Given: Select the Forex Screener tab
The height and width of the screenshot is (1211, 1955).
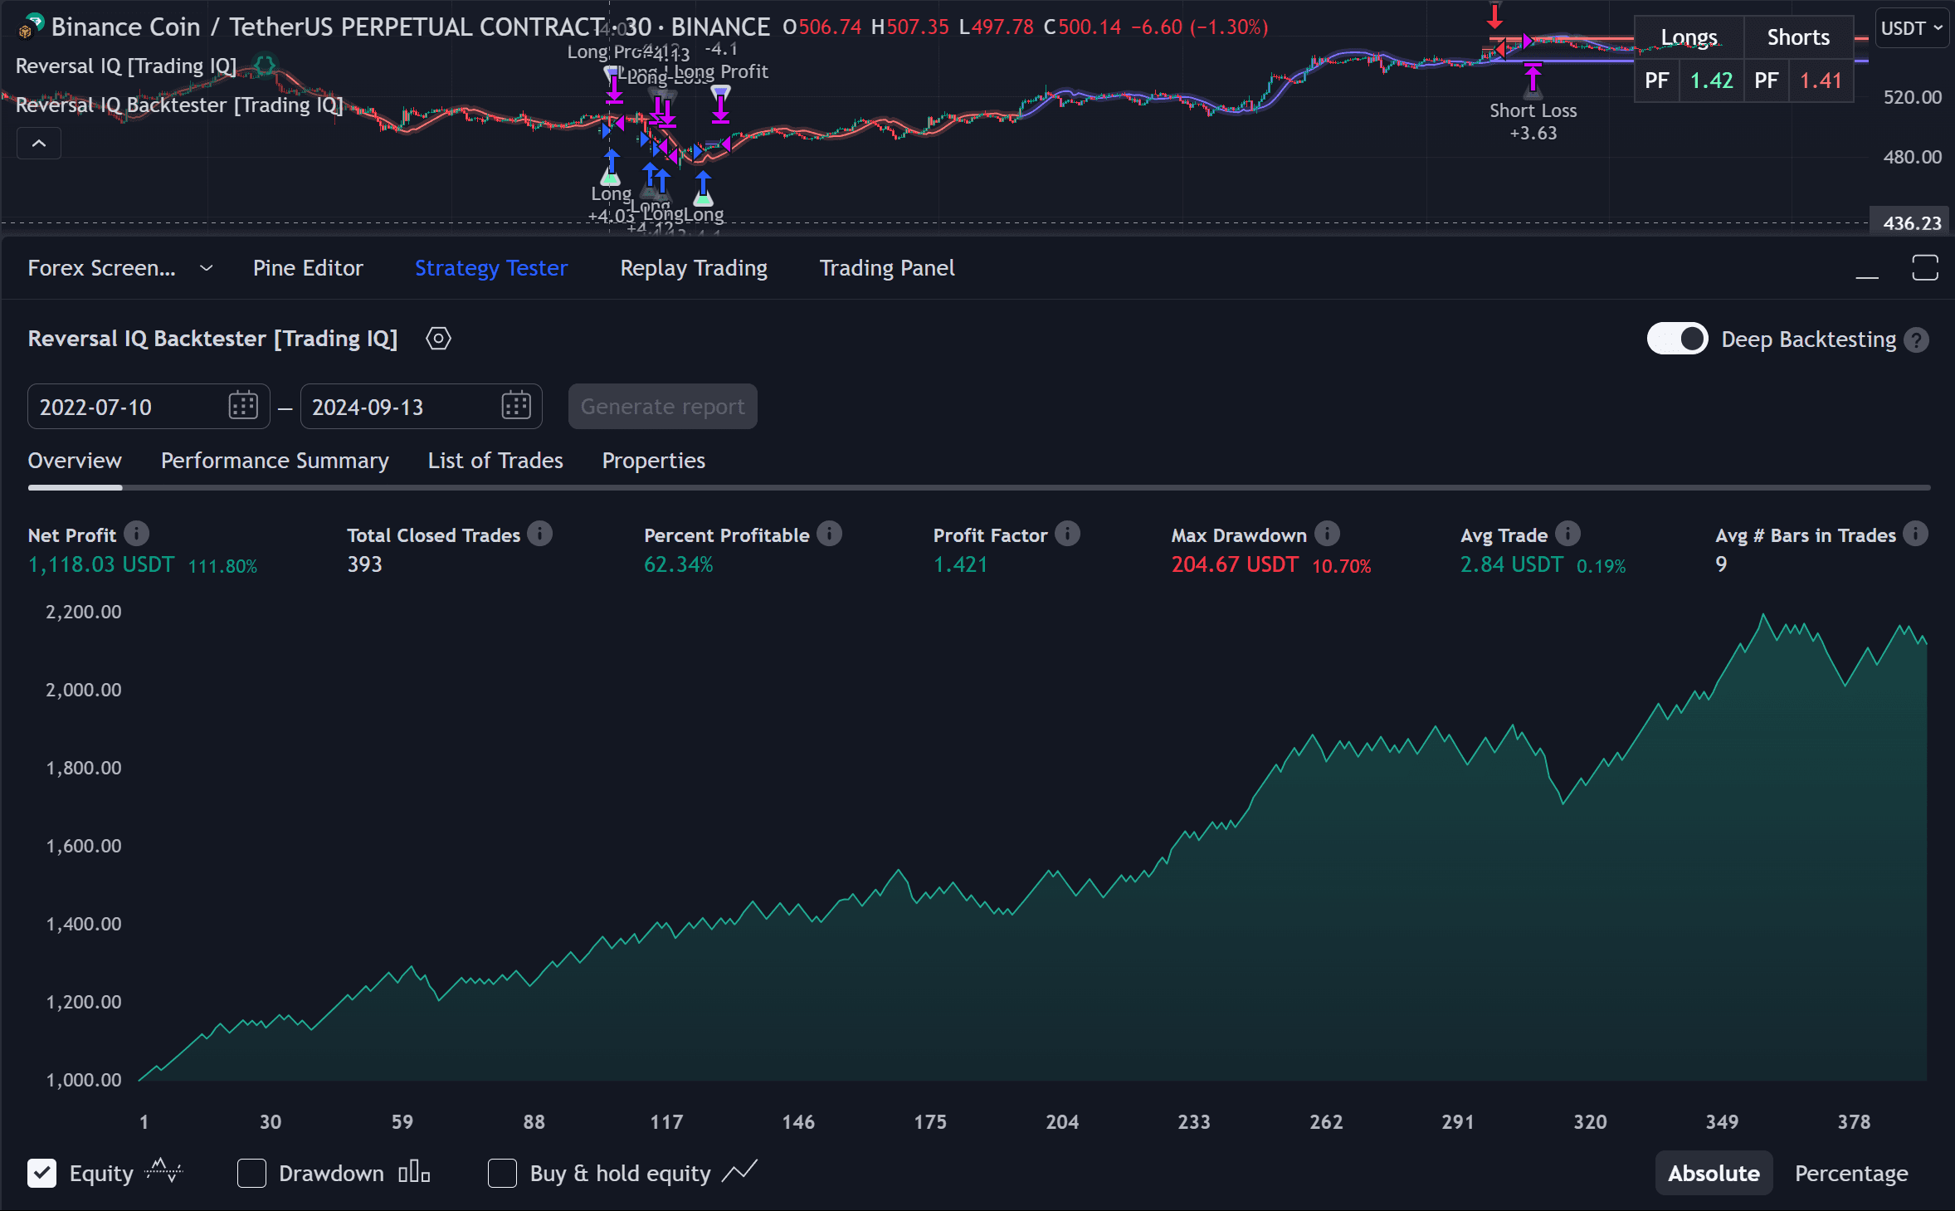Looking at the screenshot, I should pyautogui.click(x=101, y=268).
